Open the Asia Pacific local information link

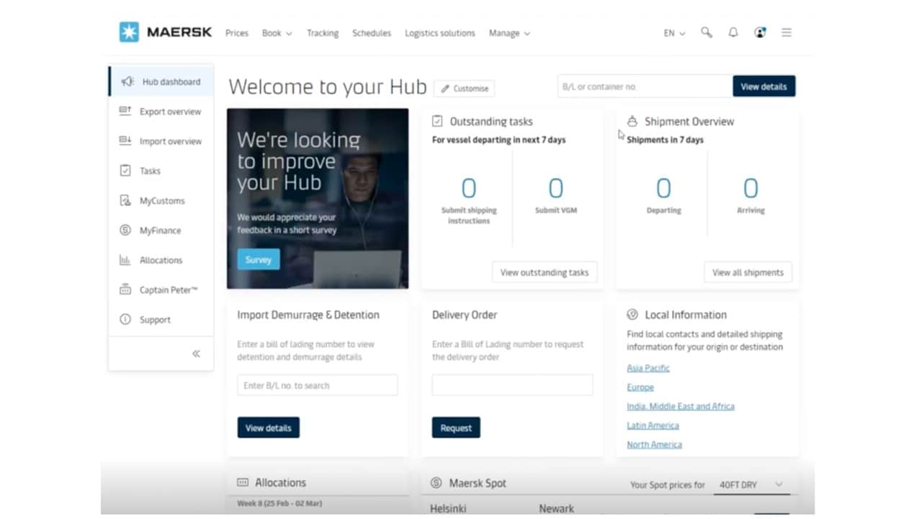click(648, 368)
